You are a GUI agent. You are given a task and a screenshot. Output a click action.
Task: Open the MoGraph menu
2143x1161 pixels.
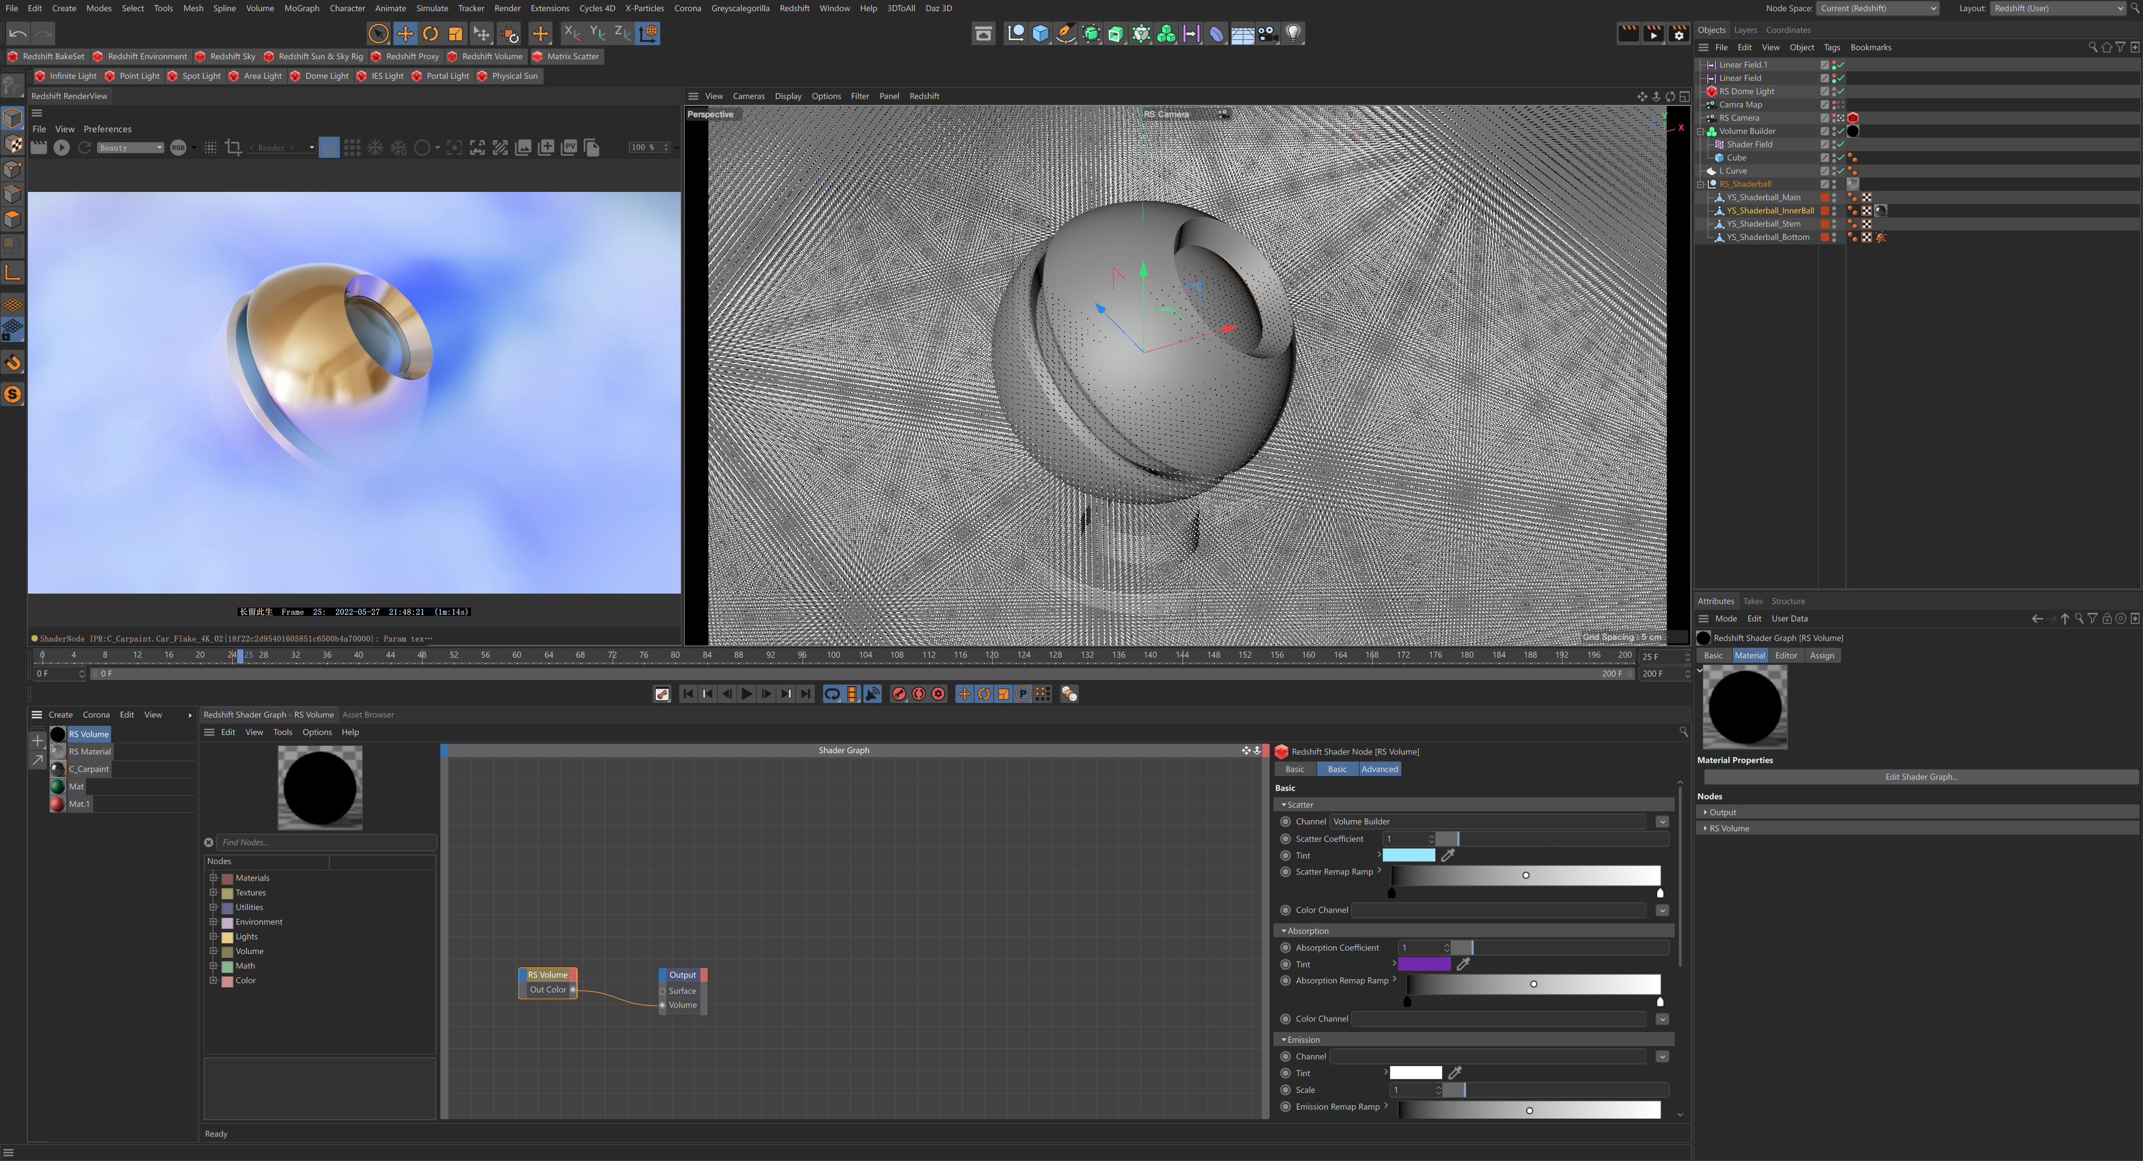pos(301,8)
